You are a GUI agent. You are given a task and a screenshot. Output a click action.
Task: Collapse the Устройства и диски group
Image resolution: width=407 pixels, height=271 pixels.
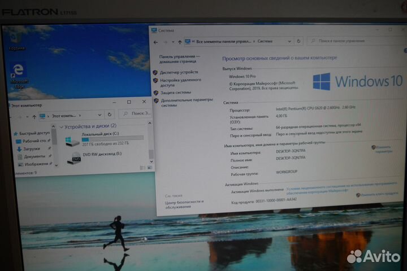(x=62, y=127)
